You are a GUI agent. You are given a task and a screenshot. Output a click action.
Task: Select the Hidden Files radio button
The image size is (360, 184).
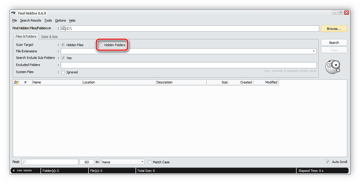63,45
